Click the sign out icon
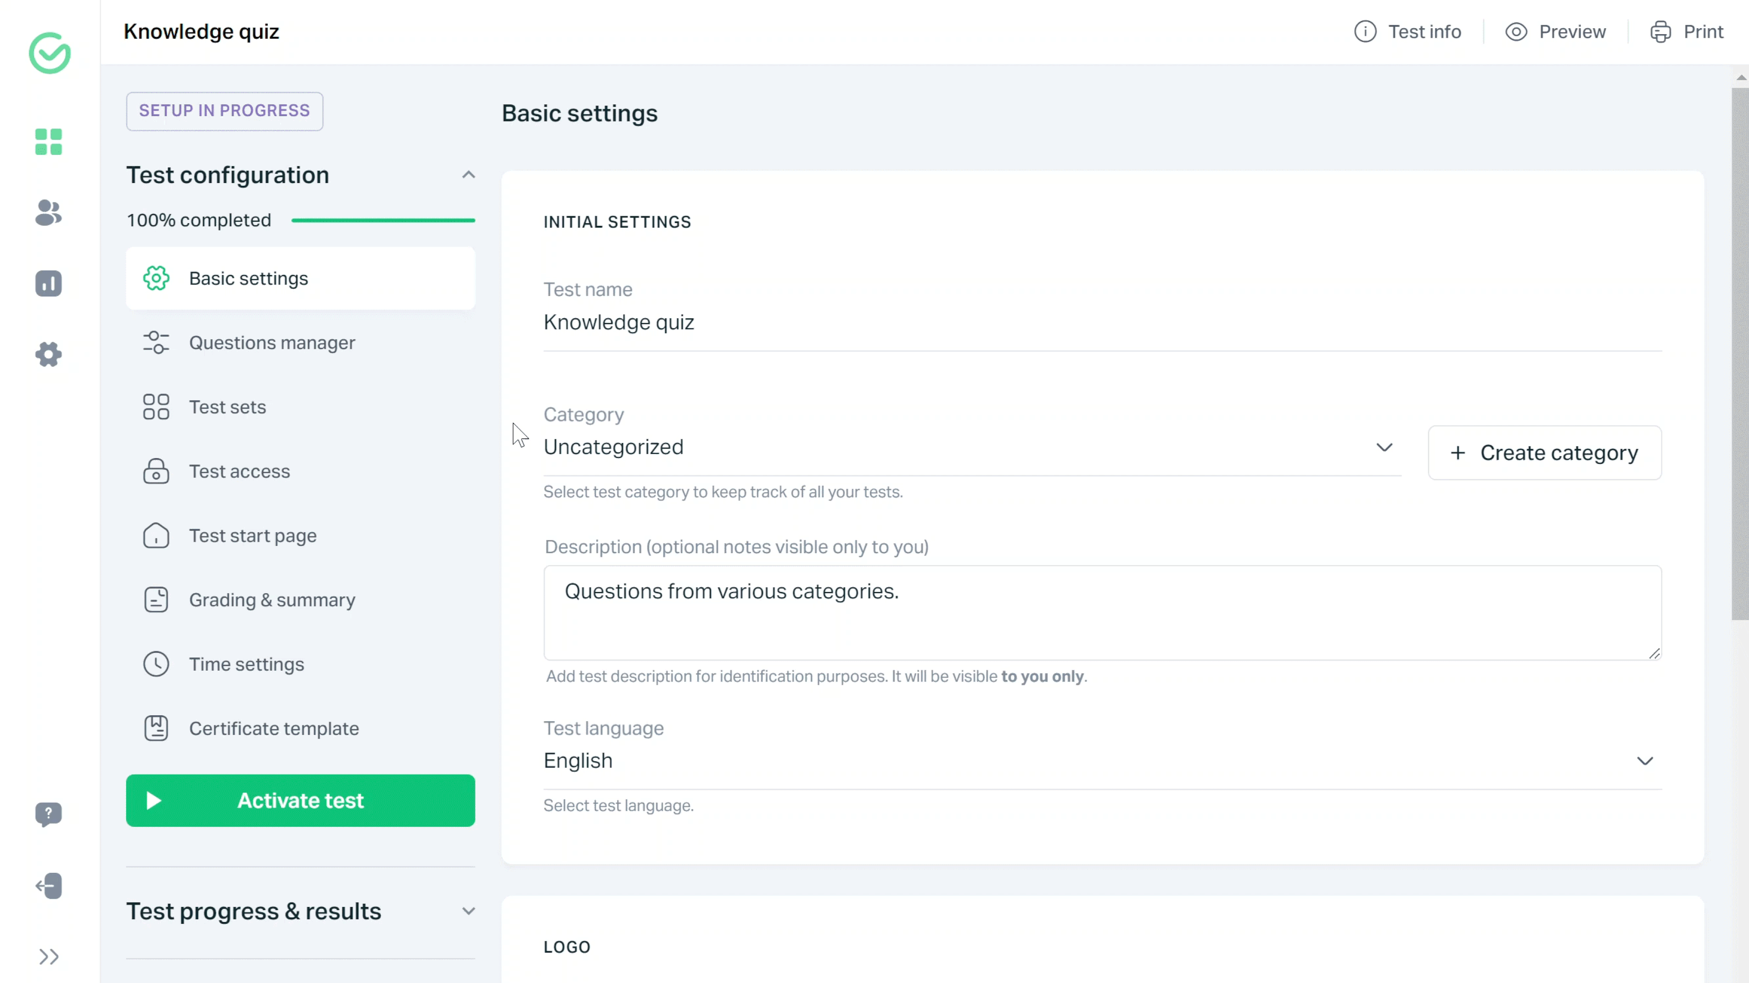The image size is (1749, 983). point(48,885)
